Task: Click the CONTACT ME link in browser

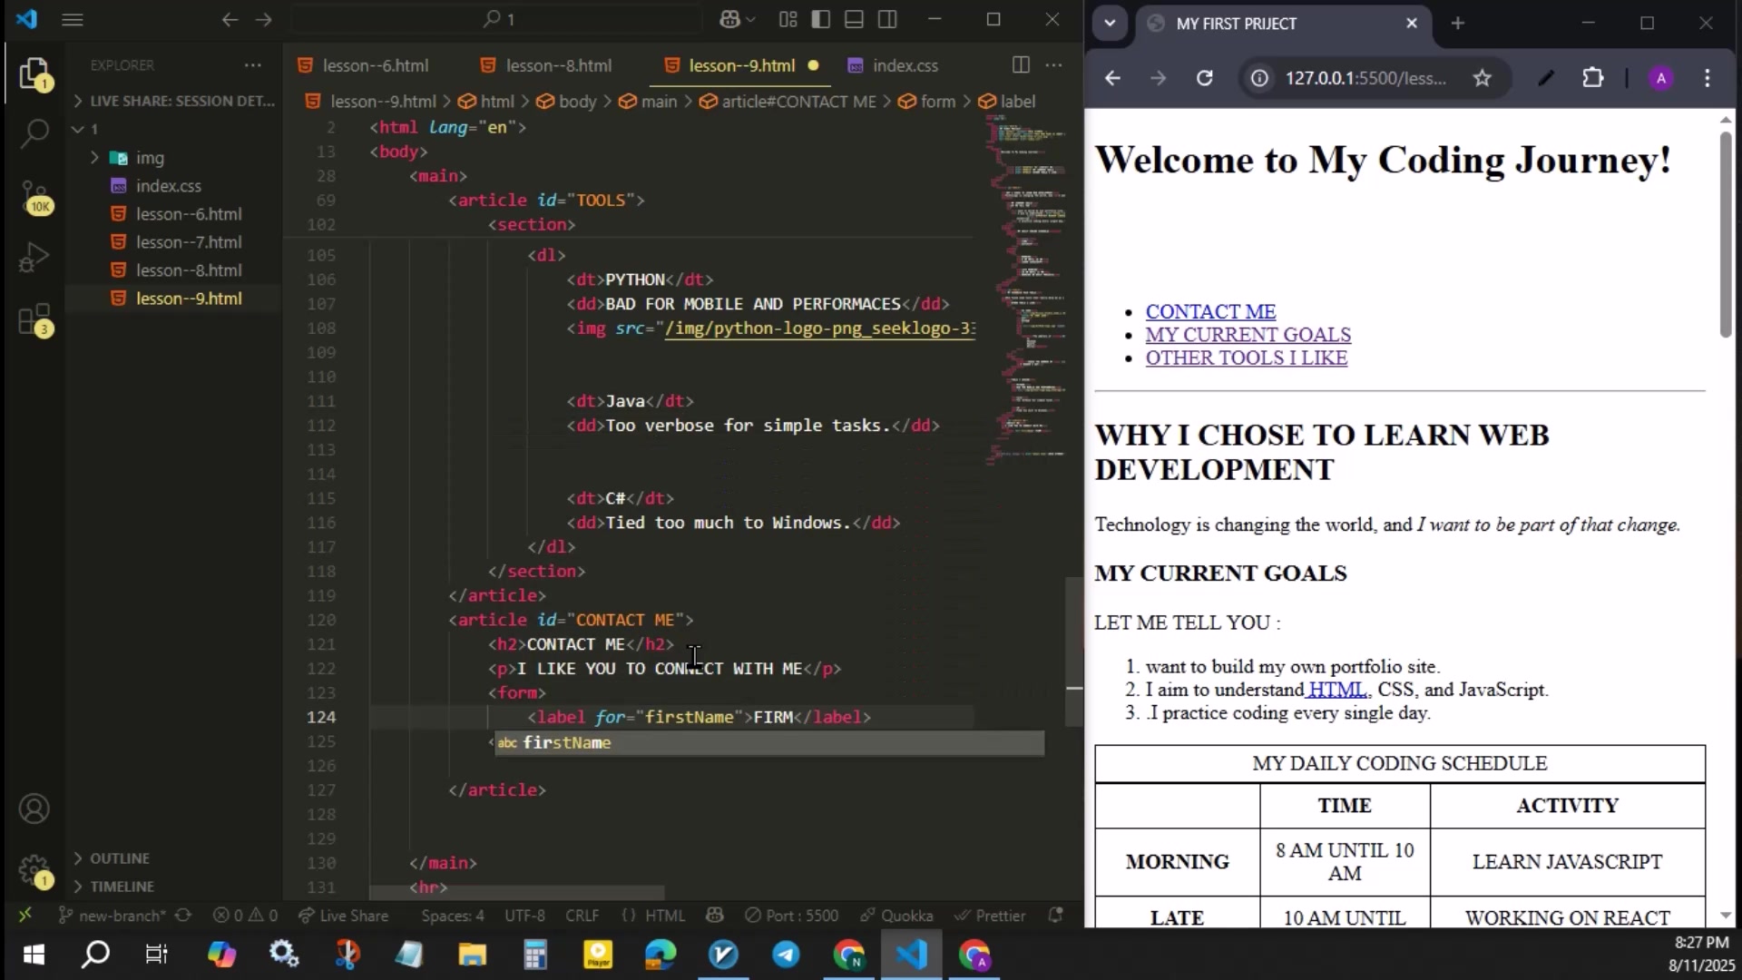Action: coord(1210,311)
